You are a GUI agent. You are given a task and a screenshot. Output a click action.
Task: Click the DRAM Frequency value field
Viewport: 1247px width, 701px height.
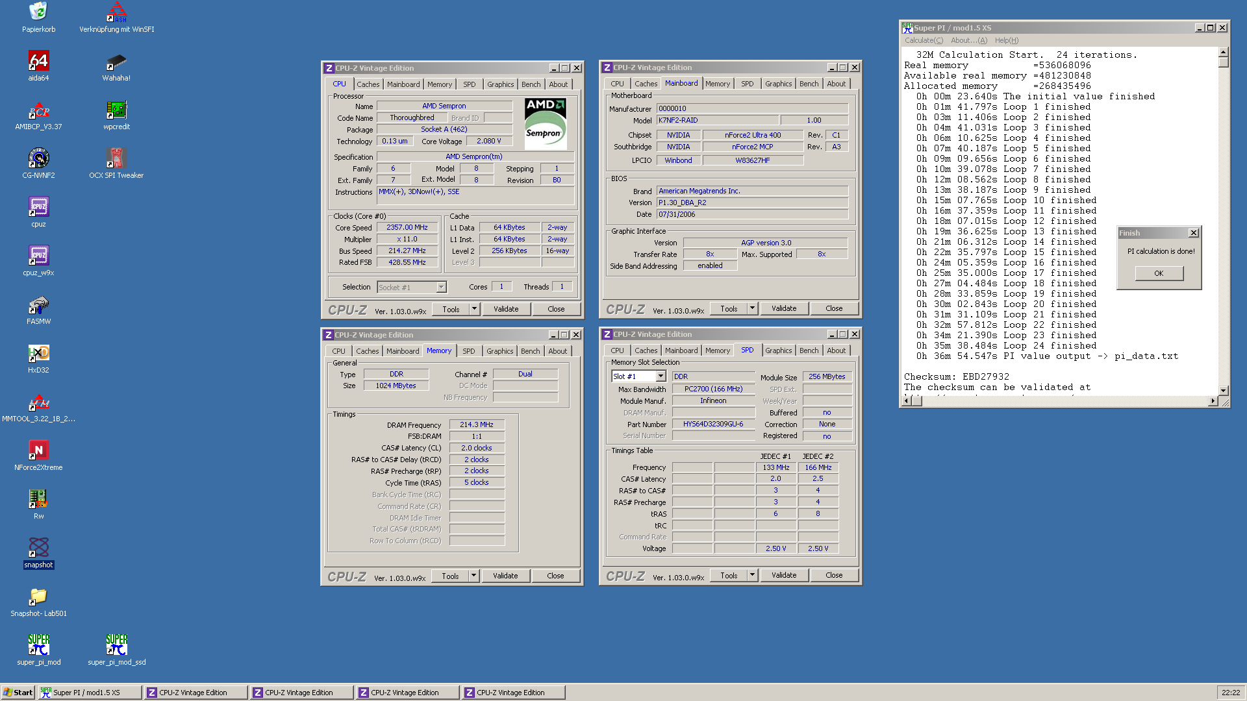click(477, 424)
